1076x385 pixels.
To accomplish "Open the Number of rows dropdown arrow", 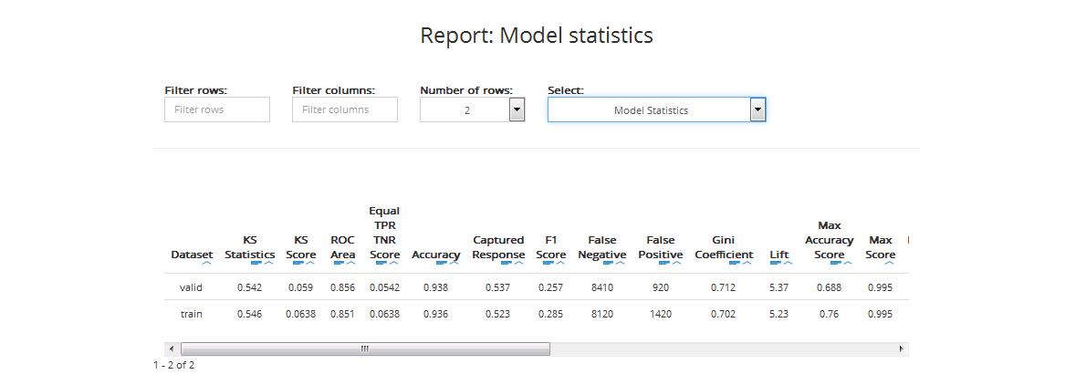I will click(x=517, y=110).
